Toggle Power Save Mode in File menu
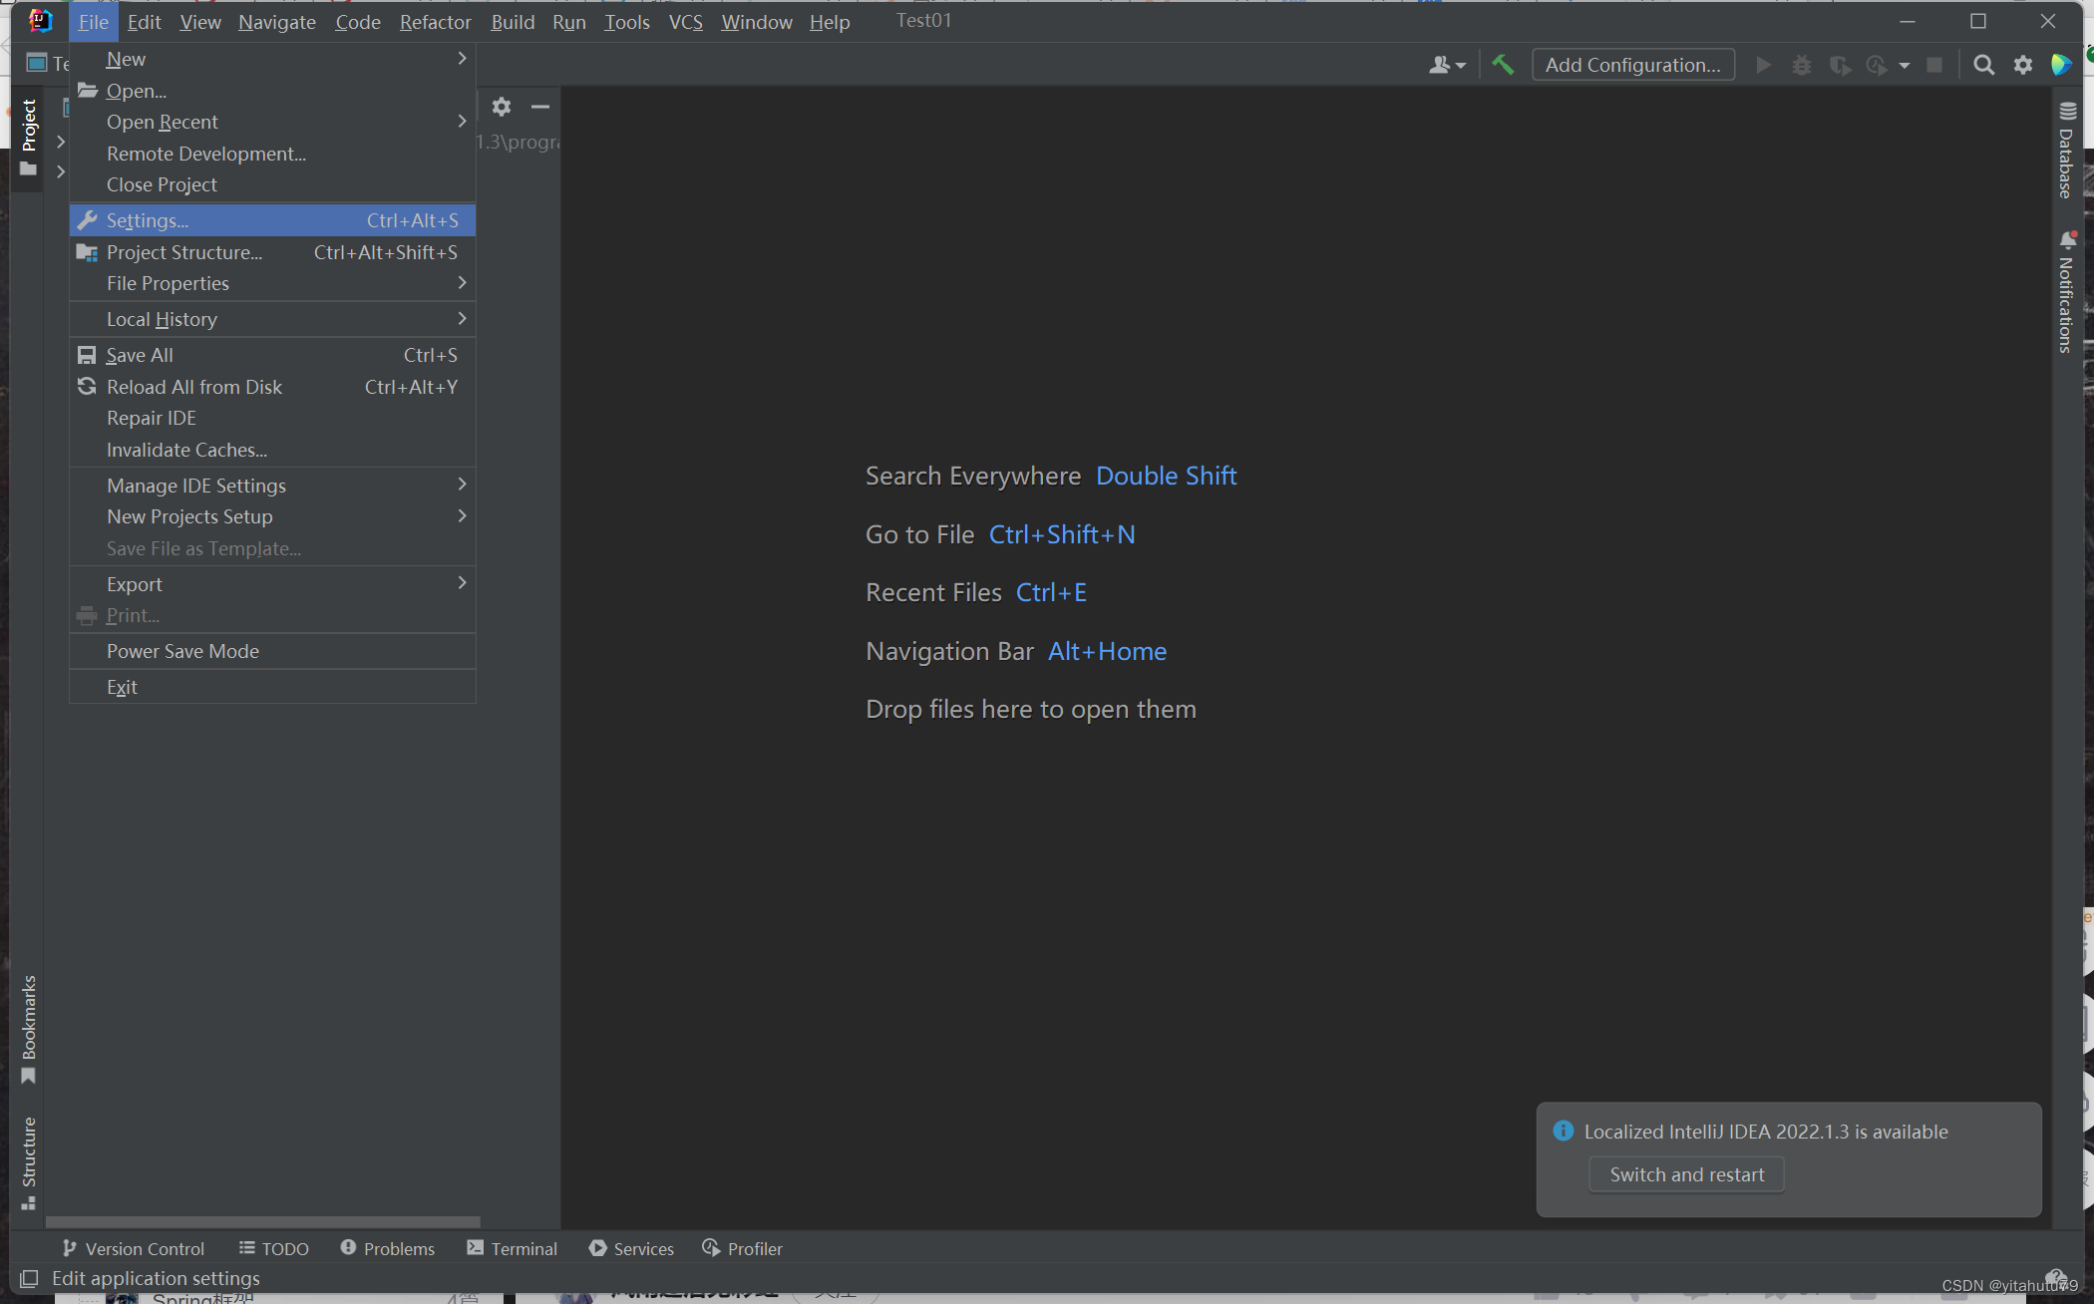2094x1304 pixels. (x=182, y=651)
